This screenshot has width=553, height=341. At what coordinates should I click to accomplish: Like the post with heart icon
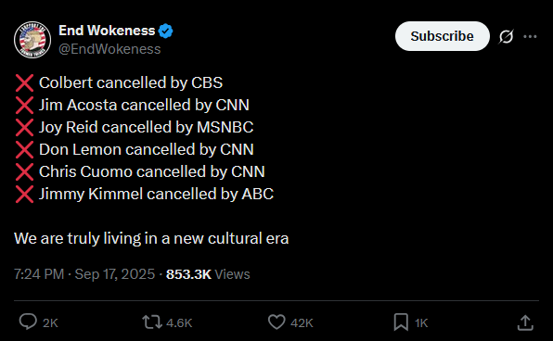[276, 322]
